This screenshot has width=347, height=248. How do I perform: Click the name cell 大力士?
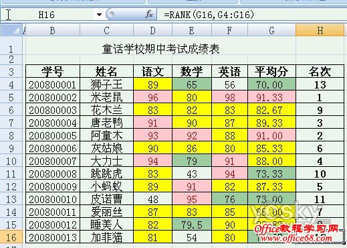click(x=106, y=161)
